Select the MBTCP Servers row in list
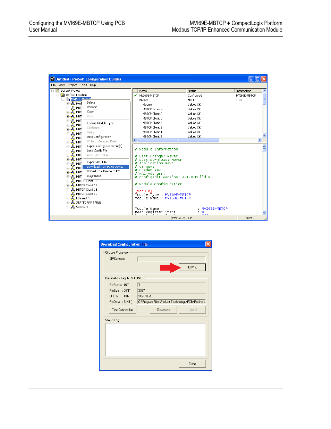This screenshot has height=429, width=331. [x=197, y=109]
